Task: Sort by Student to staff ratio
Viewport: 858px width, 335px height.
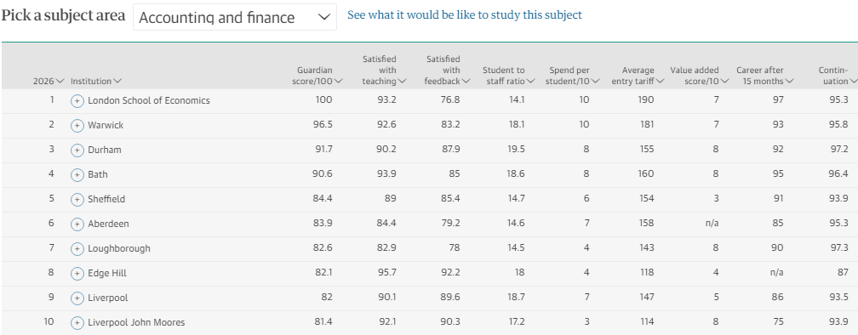Action: click(508, 76)
